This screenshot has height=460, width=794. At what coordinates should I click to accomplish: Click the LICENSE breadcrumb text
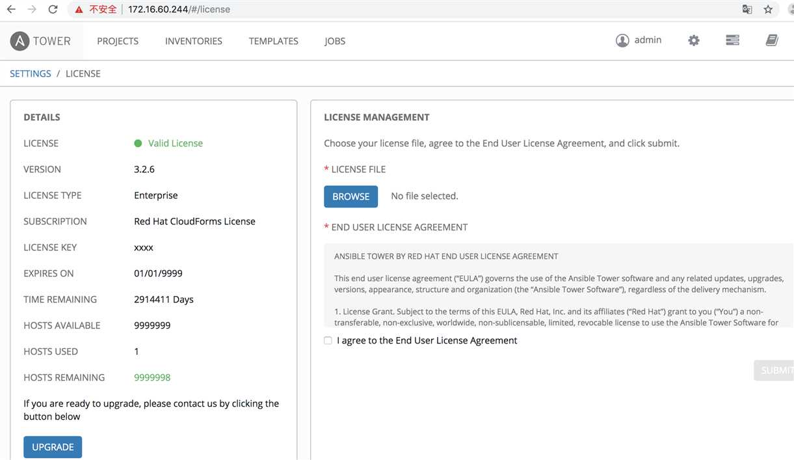click(x=83, y=74)
